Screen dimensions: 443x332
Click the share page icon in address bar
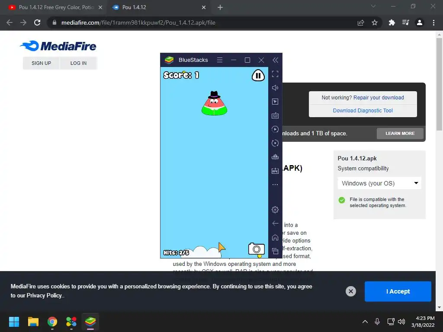click(x=360, y=22)
